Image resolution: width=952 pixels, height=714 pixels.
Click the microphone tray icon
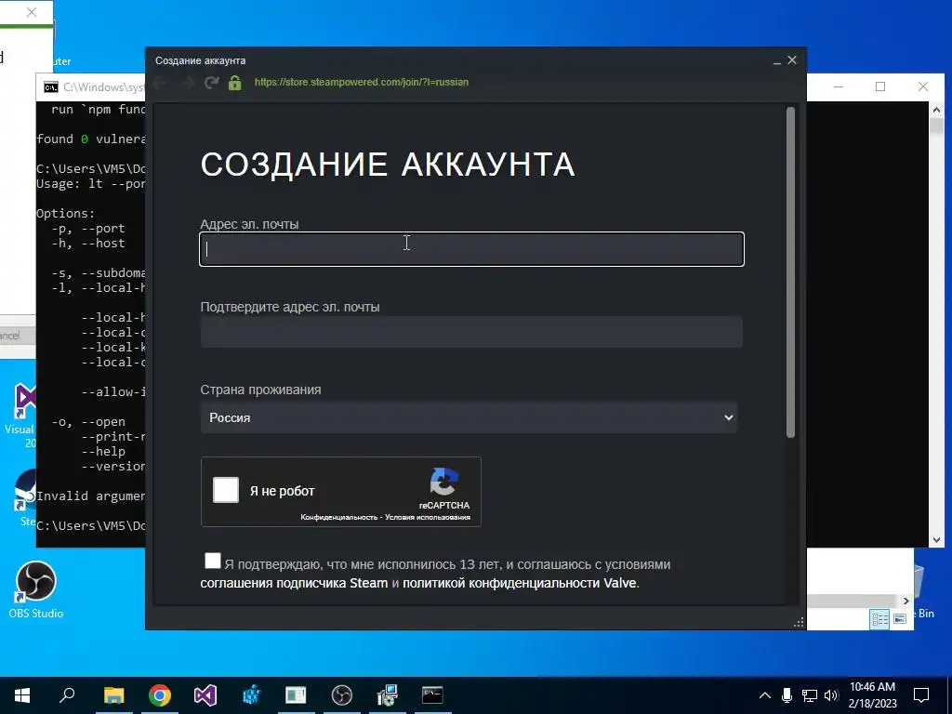(x=787, y=695)
